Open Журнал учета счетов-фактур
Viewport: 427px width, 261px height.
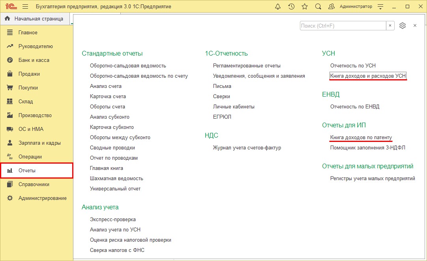pos(247,147)
